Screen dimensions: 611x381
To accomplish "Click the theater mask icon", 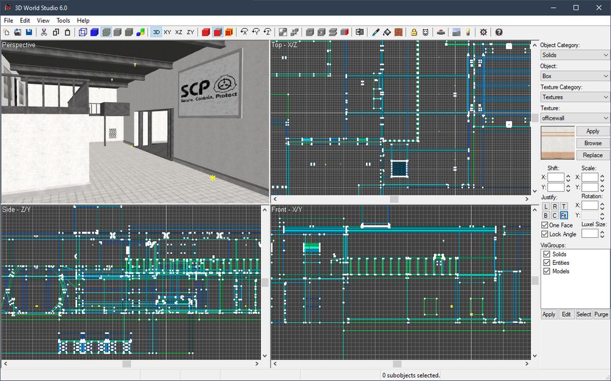I will coord(425,32).
